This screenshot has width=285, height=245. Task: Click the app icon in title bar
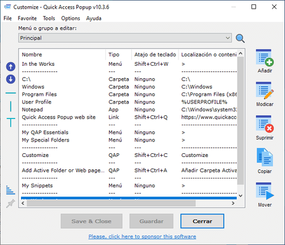pos(7,7)
